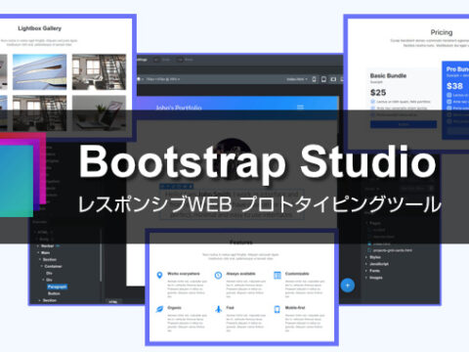Click the Mobile-first phone icon
This screenshot has height=352, width=469.
click(277, 309)
